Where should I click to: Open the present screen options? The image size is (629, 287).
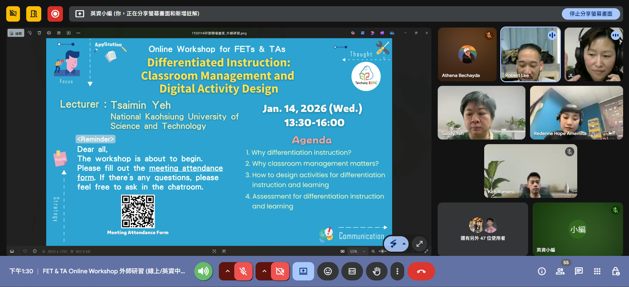(x=303, y=271)
